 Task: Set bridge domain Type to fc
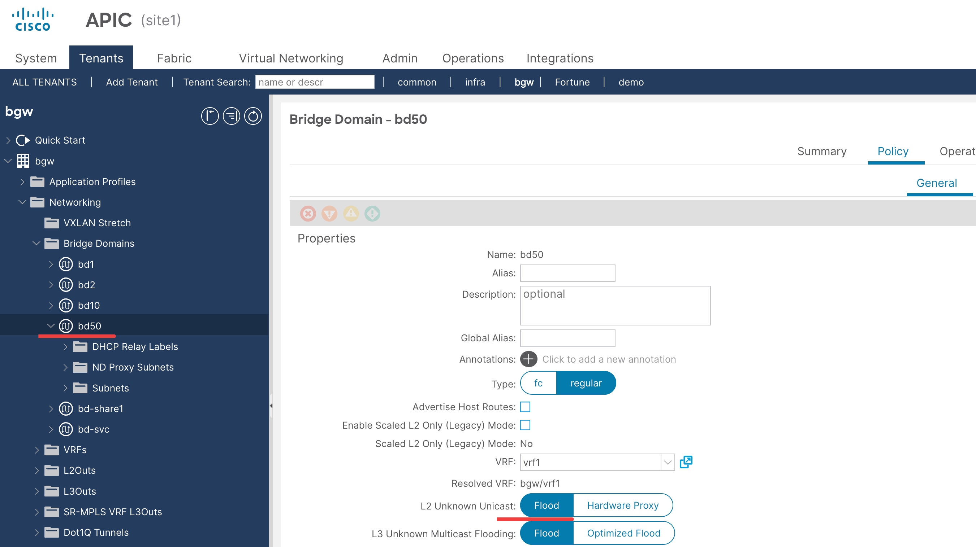[x=538, y=383]
